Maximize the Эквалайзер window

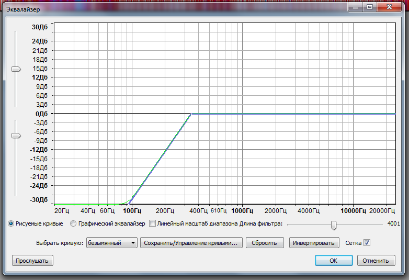(369, 7)
